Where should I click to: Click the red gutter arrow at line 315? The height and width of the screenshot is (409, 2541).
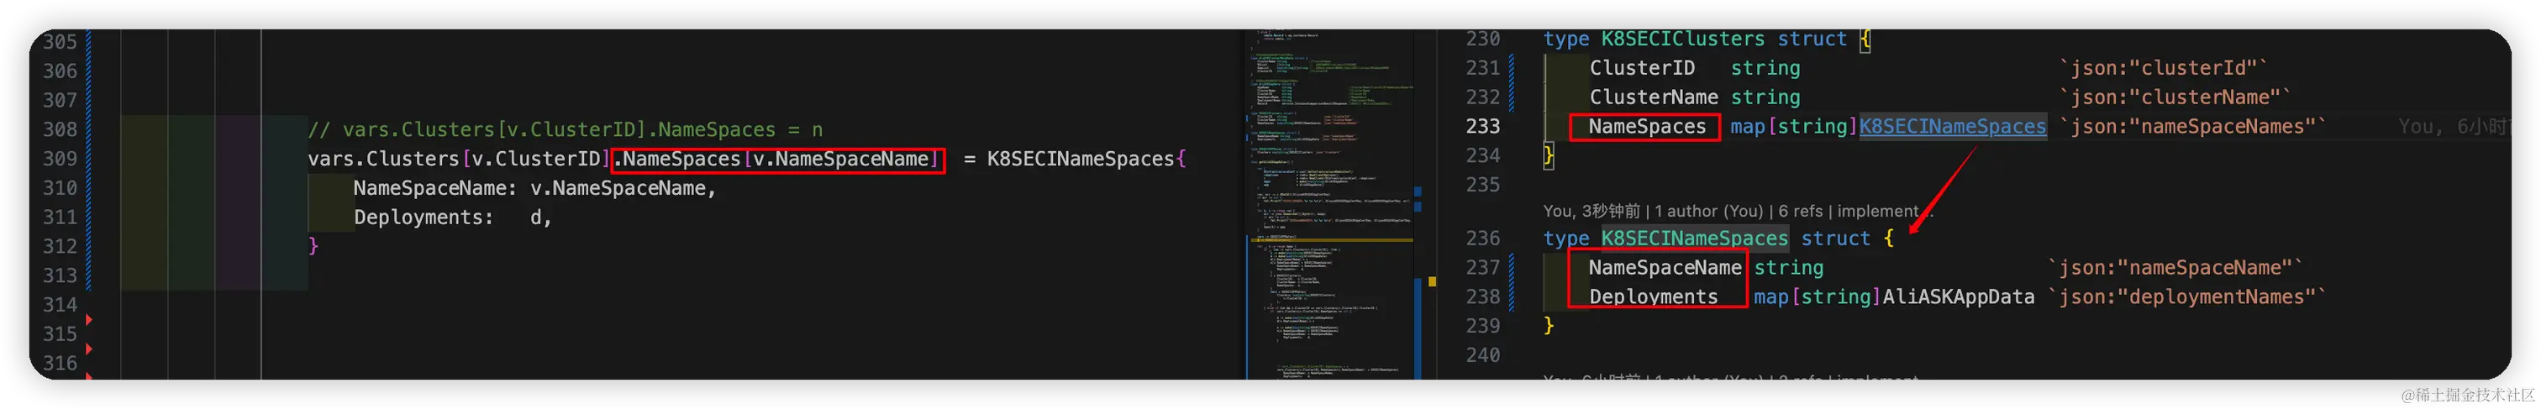[x=89, y=349]
